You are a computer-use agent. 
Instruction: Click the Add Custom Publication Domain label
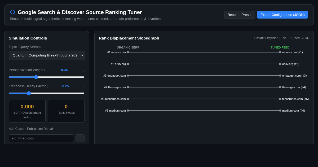[32, 129]
